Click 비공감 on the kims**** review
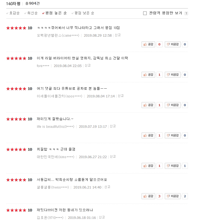Screen dimensions: 203x223 pyautogui.click(x=173, y=166)
